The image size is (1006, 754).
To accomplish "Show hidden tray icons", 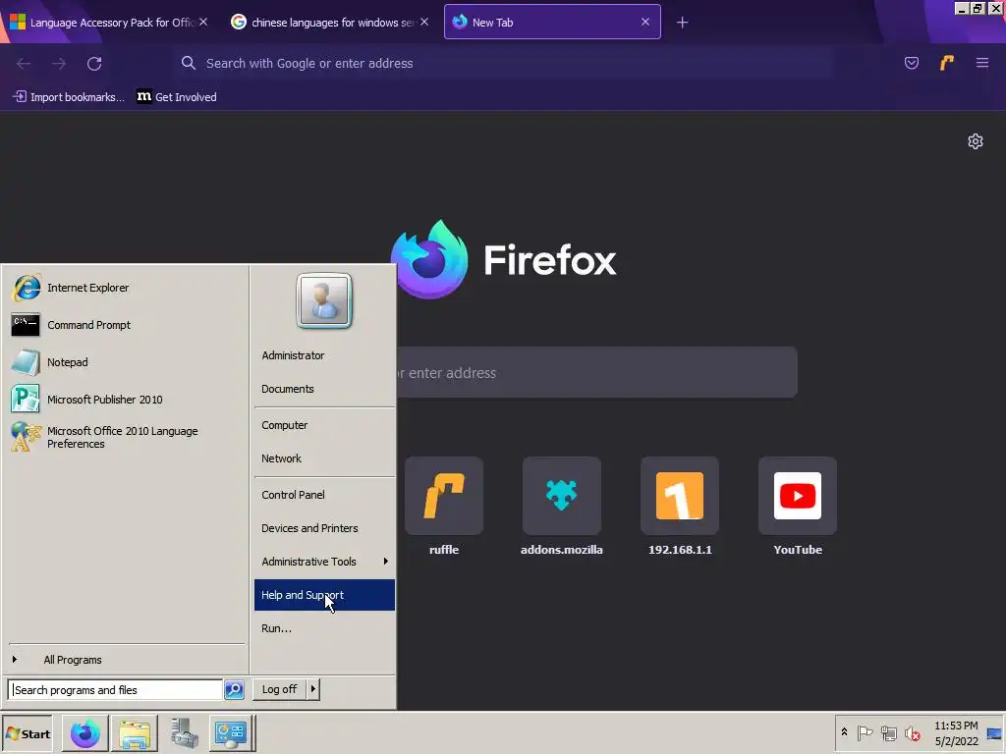I will [844, 732].
